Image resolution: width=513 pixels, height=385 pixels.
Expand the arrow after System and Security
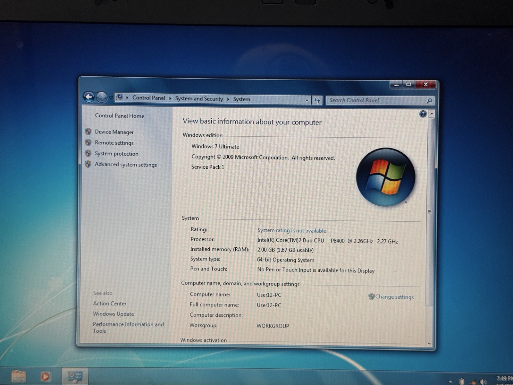click(228, 99)
